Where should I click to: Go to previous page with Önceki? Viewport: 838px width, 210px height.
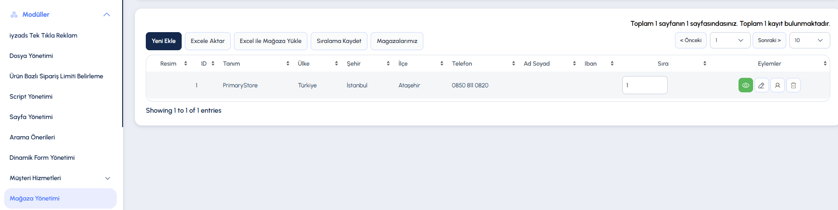(x=691, y=40)
